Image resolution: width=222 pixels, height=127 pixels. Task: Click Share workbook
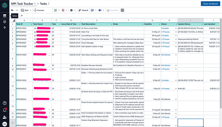click(210, 4)
